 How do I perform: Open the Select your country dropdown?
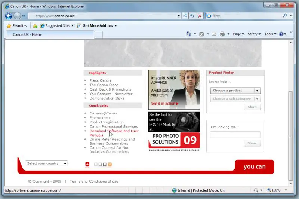point(46,163)
